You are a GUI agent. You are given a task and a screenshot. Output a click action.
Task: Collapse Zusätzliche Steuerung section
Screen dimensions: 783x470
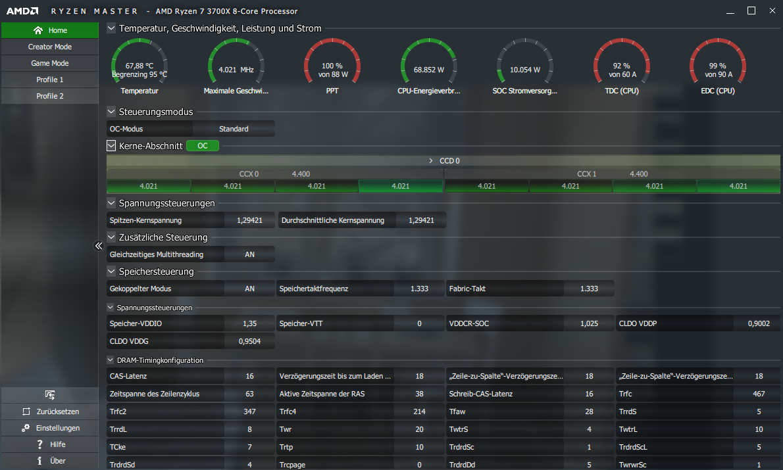point(111,237)
